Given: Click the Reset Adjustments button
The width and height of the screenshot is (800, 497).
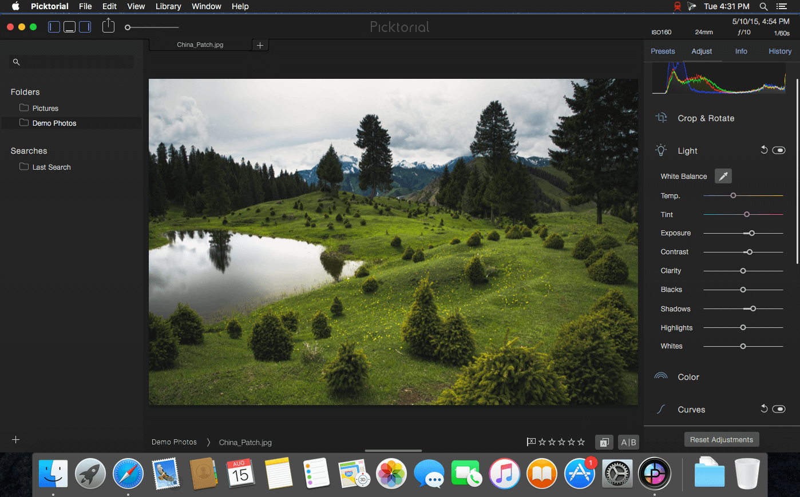Looking at the screenshot, I should coord(722,439).
